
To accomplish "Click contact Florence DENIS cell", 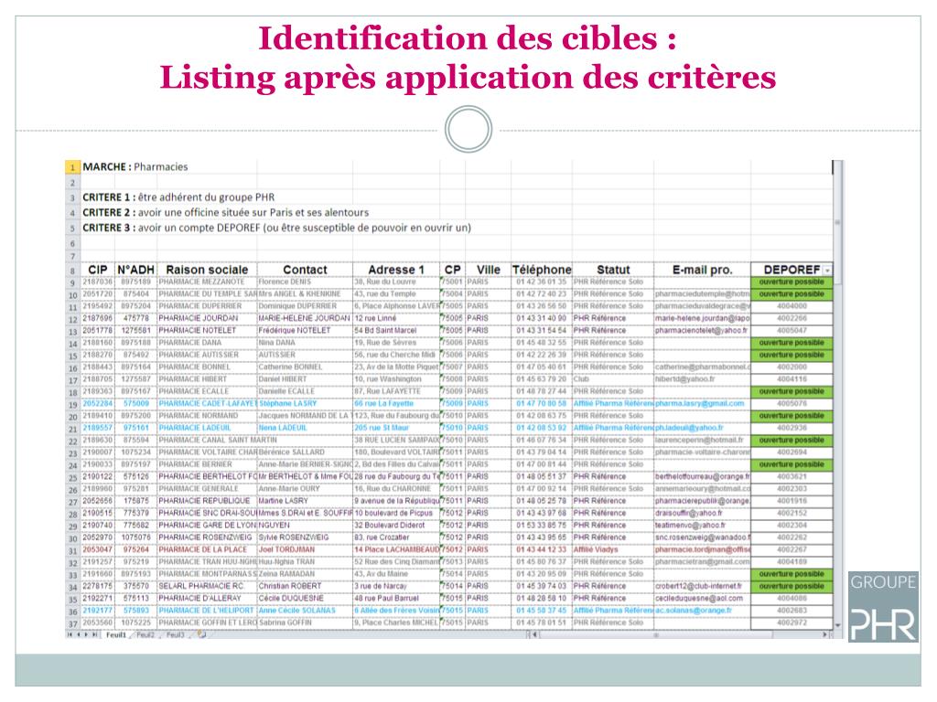I will [x=305, y=282].
